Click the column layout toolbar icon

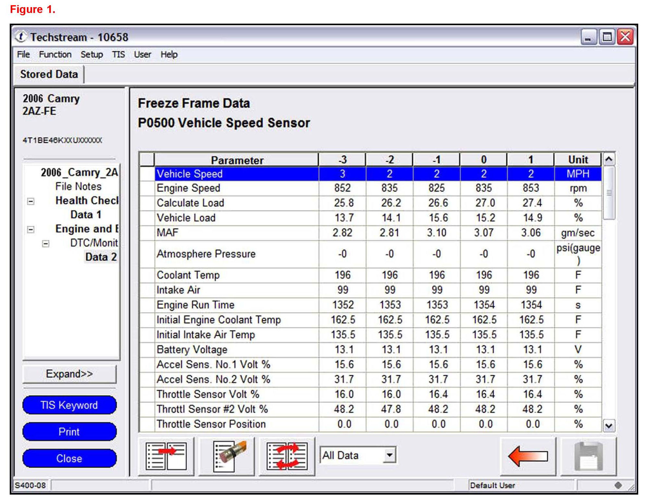(166, 456)
